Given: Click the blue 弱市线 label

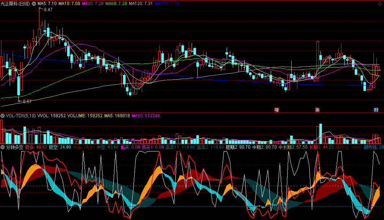Looking at the screenshot, I should point(370,147).
